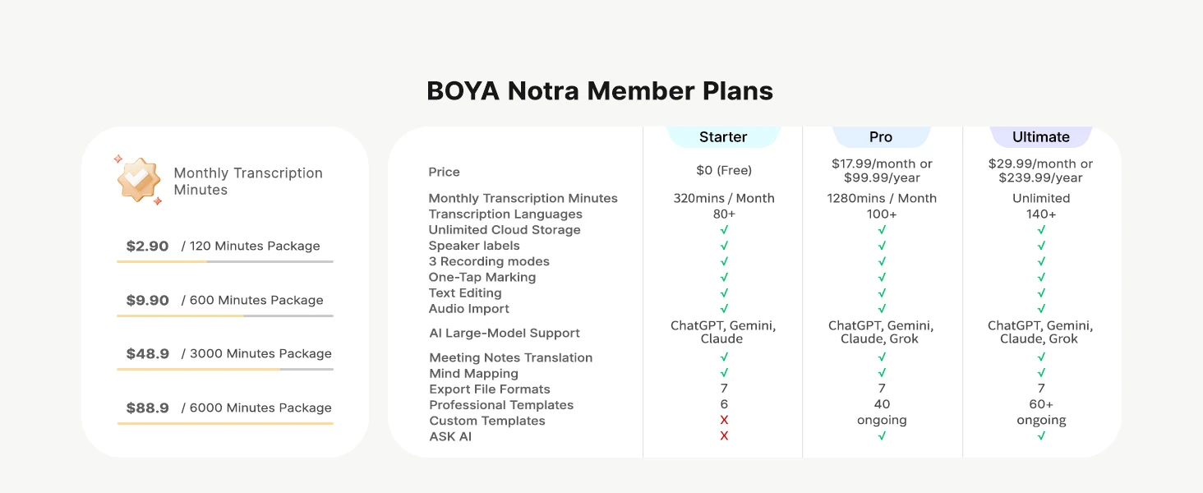Choose the $9.90 600 Minutes Package
Screen dimensions: 1203x493
pyautogui.click(x=224, y=300)
